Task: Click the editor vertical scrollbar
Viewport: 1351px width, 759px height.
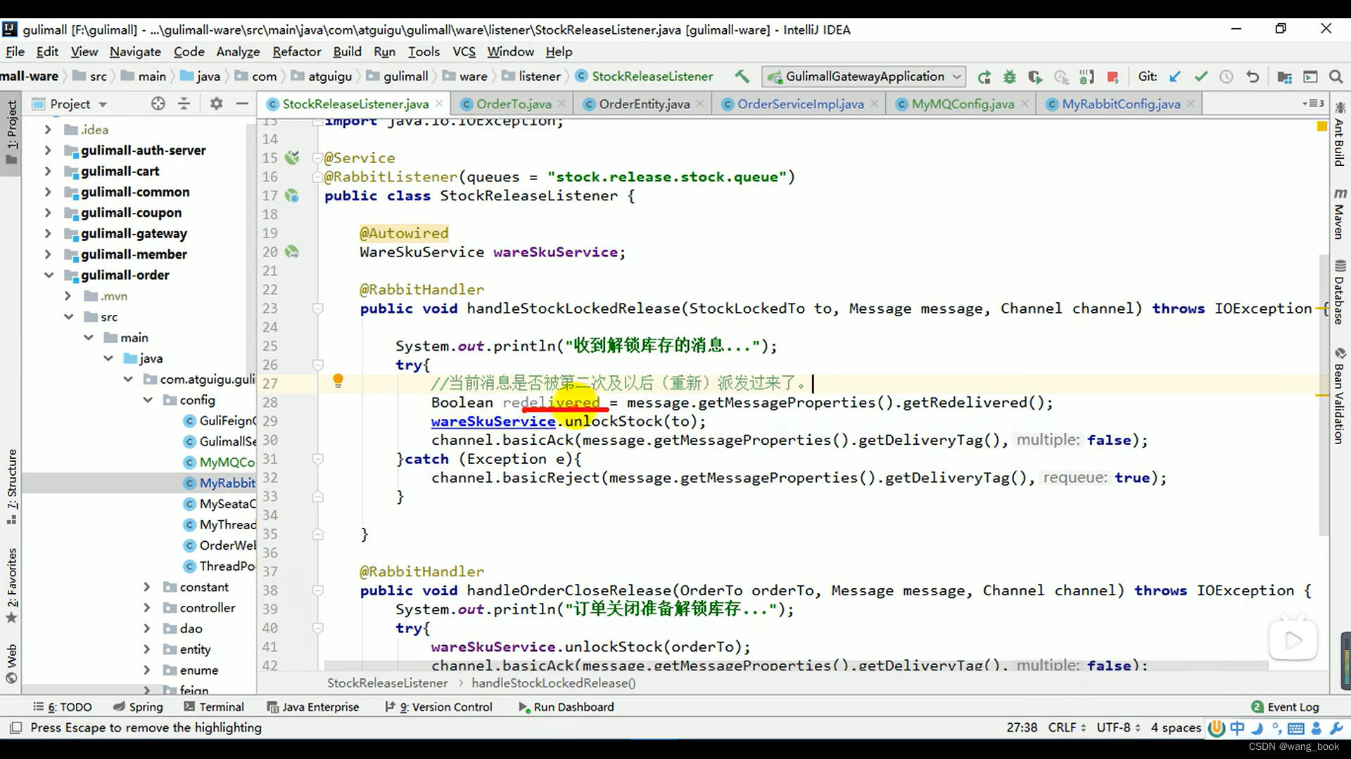Action: click(x=1324, y=394)
